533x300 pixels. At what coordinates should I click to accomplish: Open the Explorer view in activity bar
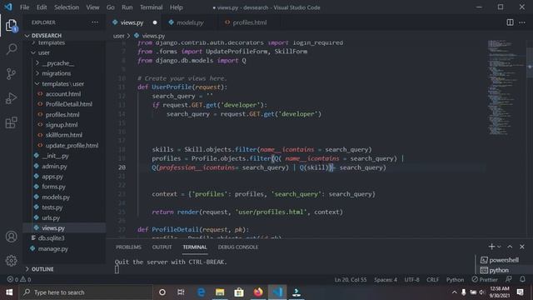click(11, 26)
